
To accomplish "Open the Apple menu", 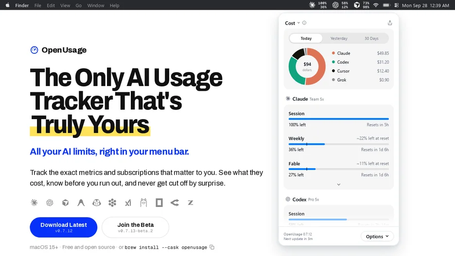I will 8,5.
